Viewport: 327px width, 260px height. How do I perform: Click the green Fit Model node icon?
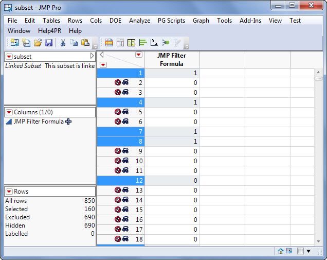coord(166,43)
